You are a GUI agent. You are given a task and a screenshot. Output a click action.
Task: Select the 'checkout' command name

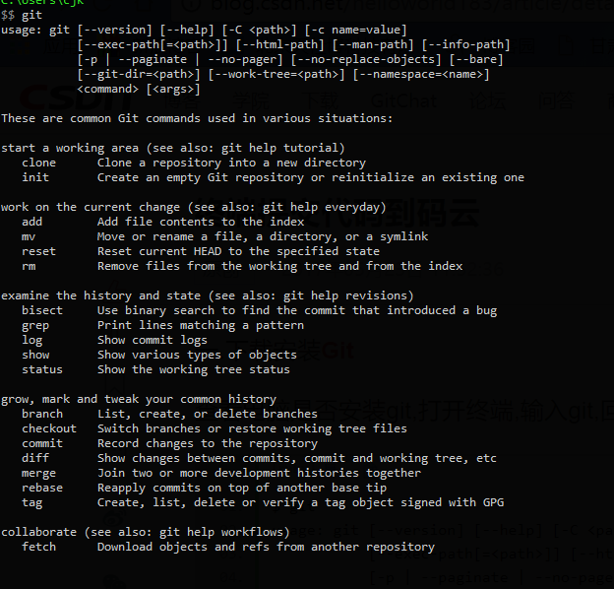(x=49, y=428)
